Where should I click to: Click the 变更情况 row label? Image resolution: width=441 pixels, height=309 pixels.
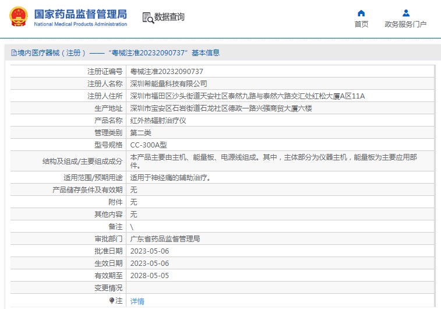tap(108, 287)
